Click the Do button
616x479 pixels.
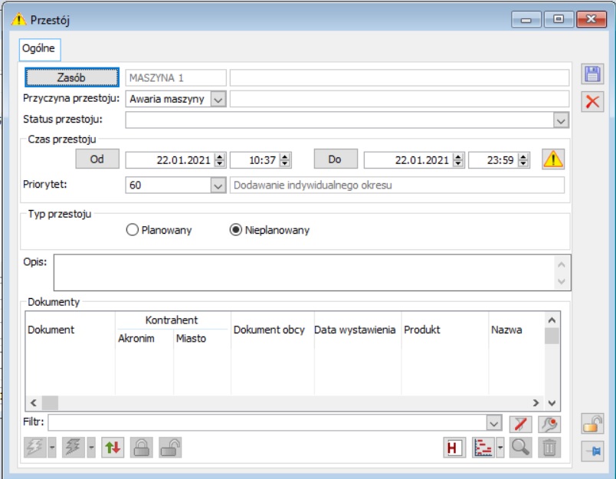point(336,159)
